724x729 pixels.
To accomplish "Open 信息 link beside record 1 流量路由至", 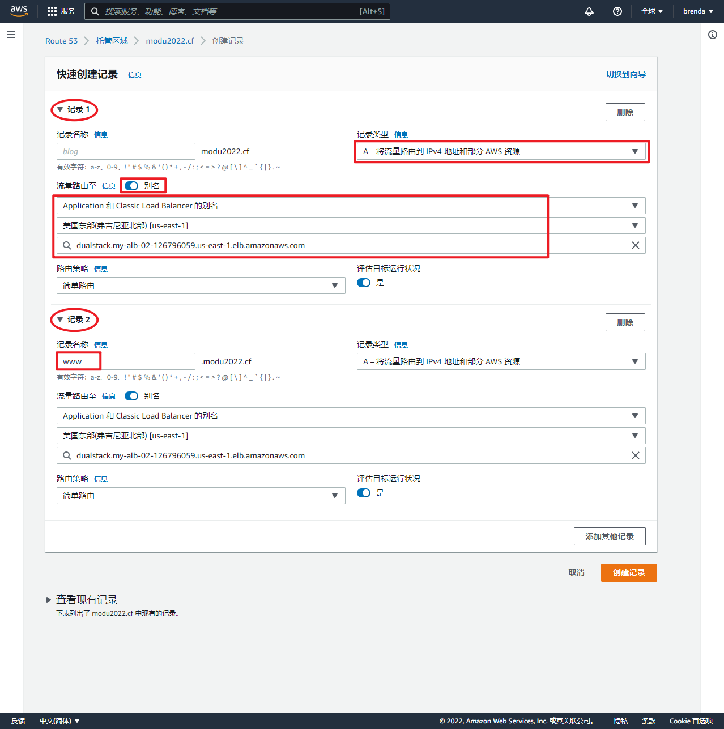I will (109, 186).
